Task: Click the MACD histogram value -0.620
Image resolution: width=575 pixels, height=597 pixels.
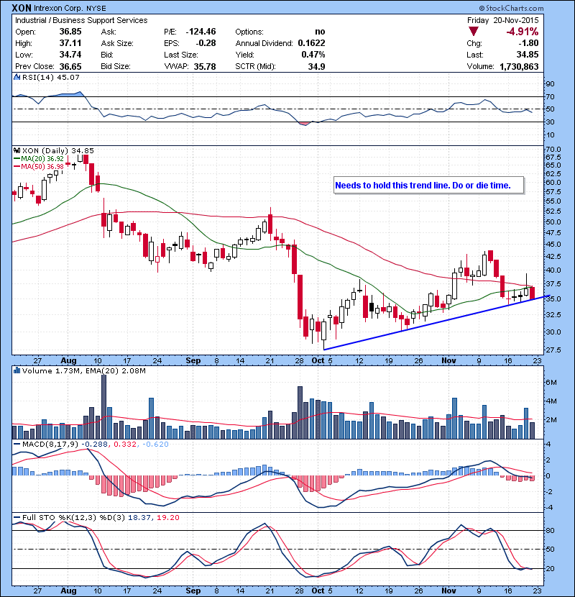Action: [155, 445]
